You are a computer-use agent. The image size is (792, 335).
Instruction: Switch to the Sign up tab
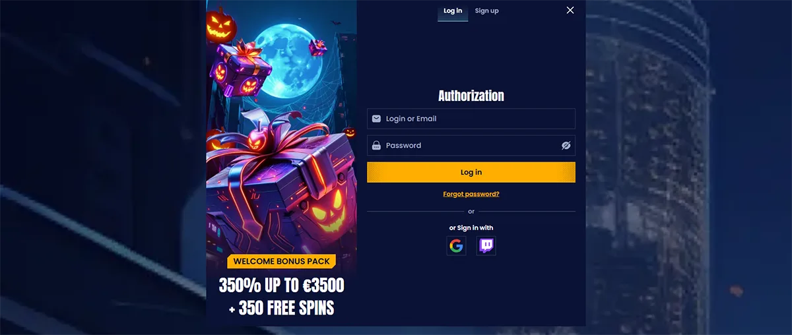pyautogui.click(x=487, y=11)
